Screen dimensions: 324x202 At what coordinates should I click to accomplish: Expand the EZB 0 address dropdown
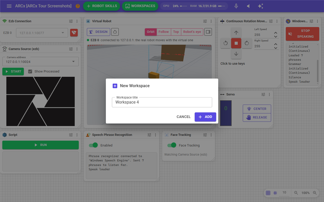point(63,33)
